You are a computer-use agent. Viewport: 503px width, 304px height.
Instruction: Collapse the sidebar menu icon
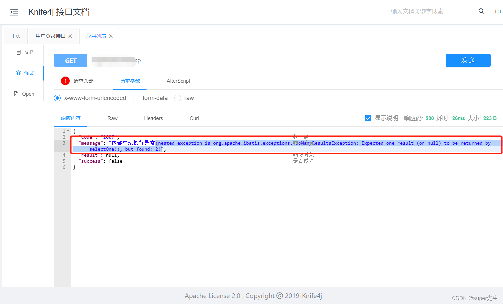click(14, 12)
